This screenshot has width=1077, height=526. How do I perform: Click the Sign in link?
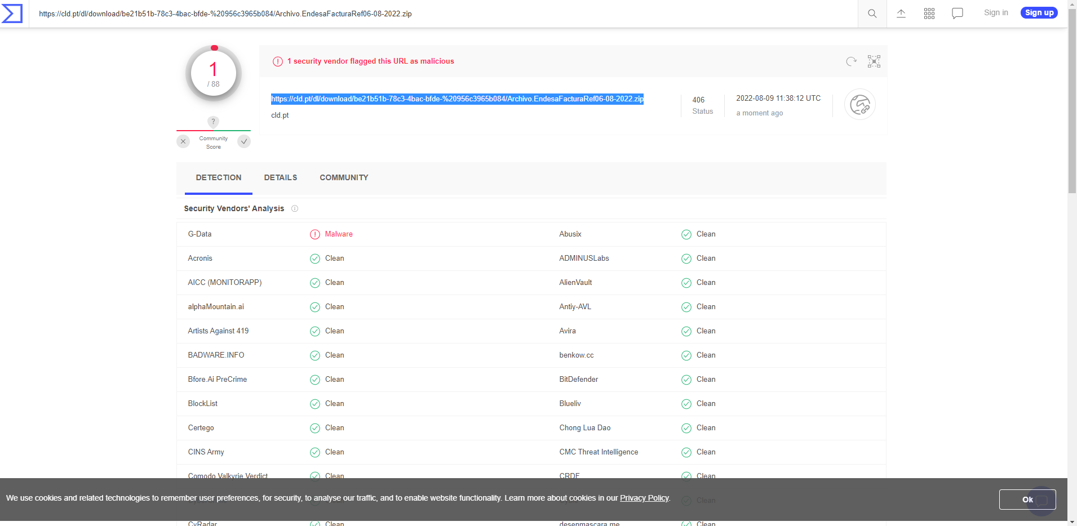point(995,12)
